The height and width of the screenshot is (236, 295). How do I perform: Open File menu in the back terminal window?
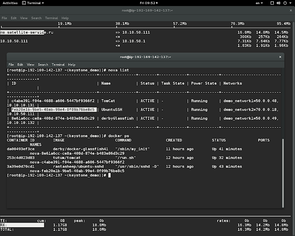coord(4,18)
